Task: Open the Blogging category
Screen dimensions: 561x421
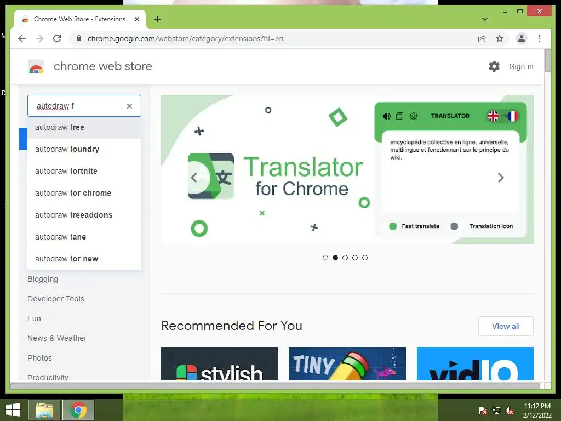Action: [43, 279]
